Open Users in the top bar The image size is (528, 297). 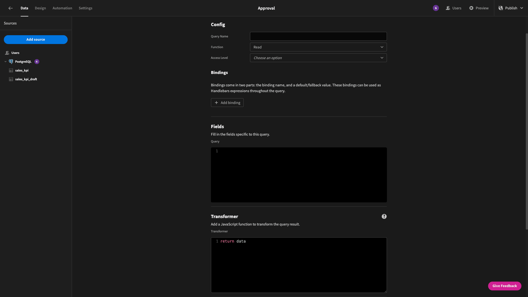coord(454,8)
